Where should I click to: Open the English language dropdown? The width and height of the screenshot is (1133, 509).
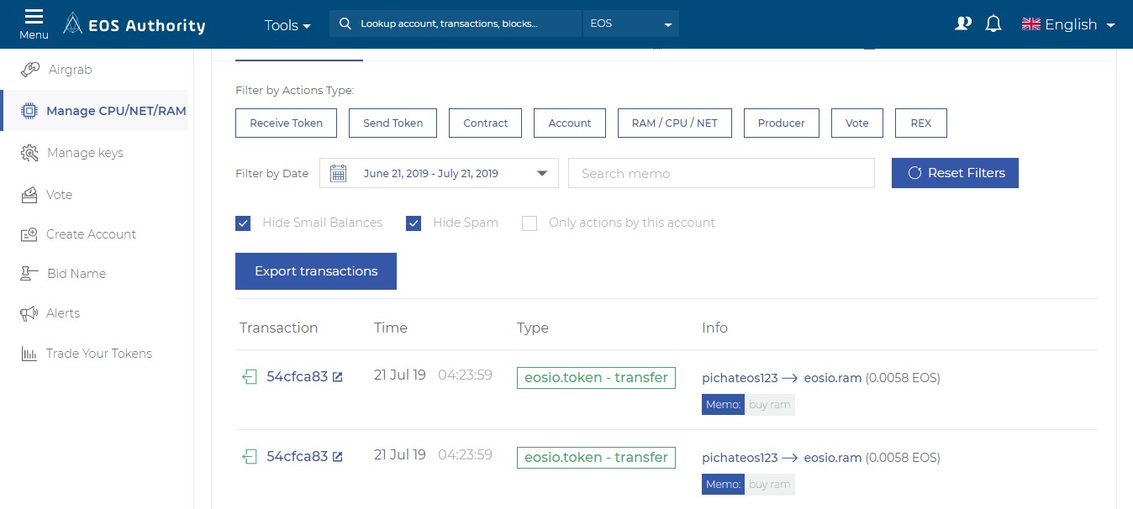1068,24
